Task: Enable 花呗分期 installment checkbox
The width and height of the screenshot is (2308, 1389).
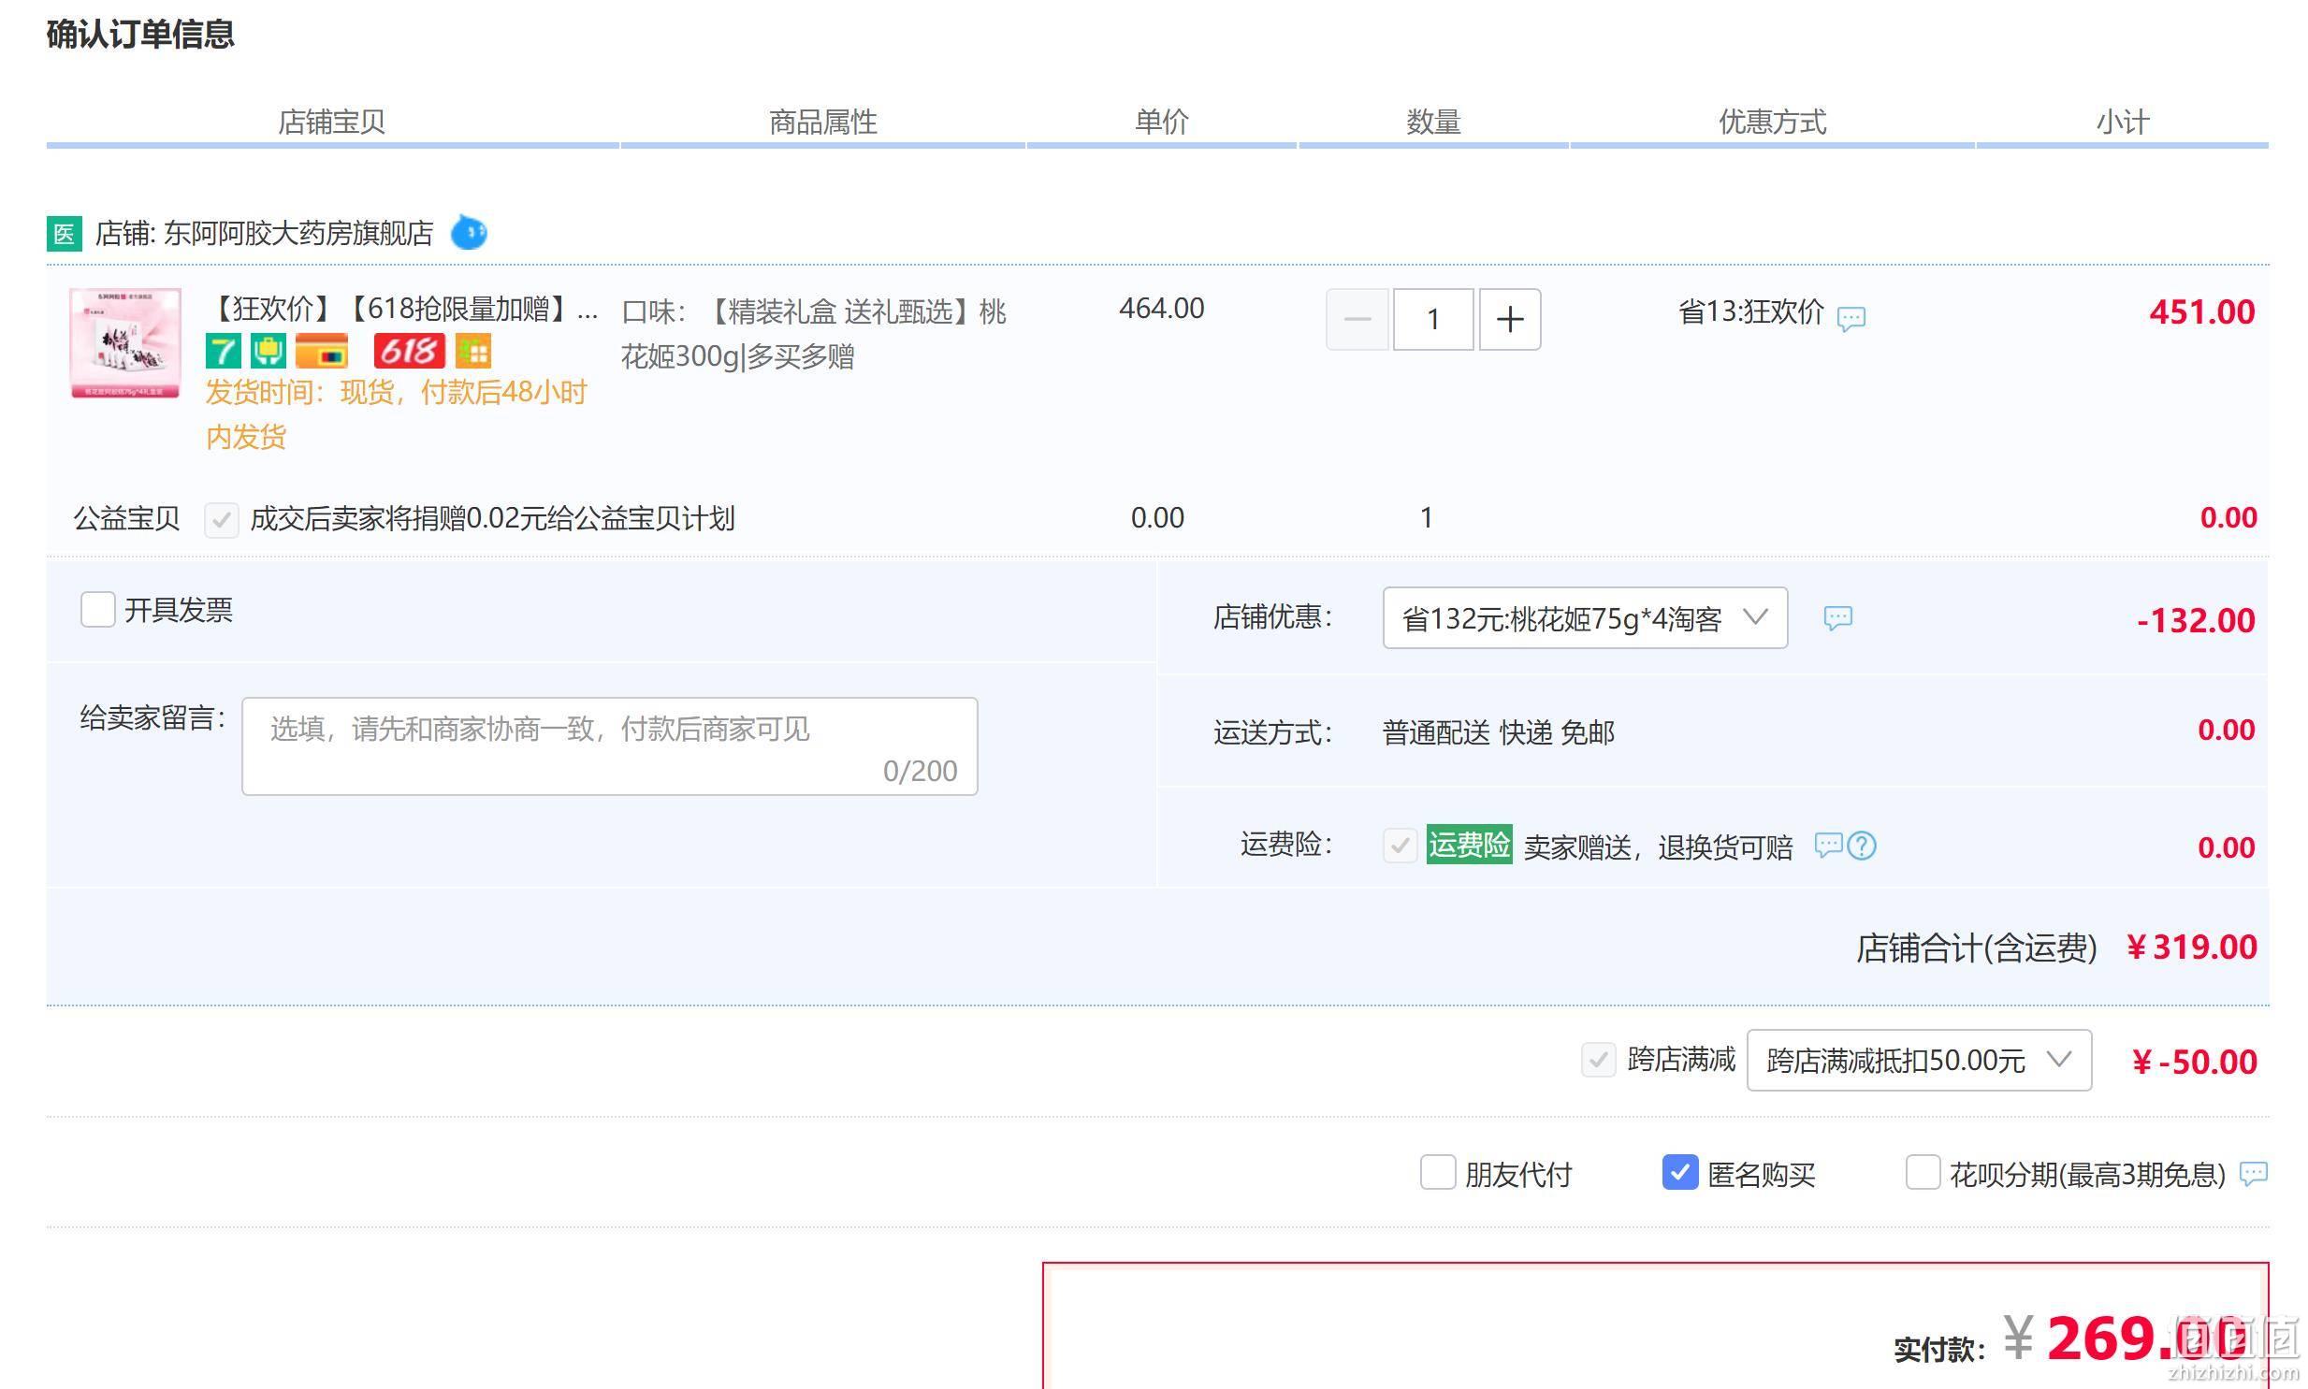Action: pos(1923,1172)
